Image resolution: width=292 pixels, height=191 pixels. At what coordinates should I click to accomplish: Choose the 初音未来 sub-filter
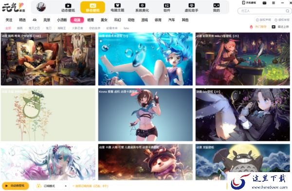tap(112, 28)
